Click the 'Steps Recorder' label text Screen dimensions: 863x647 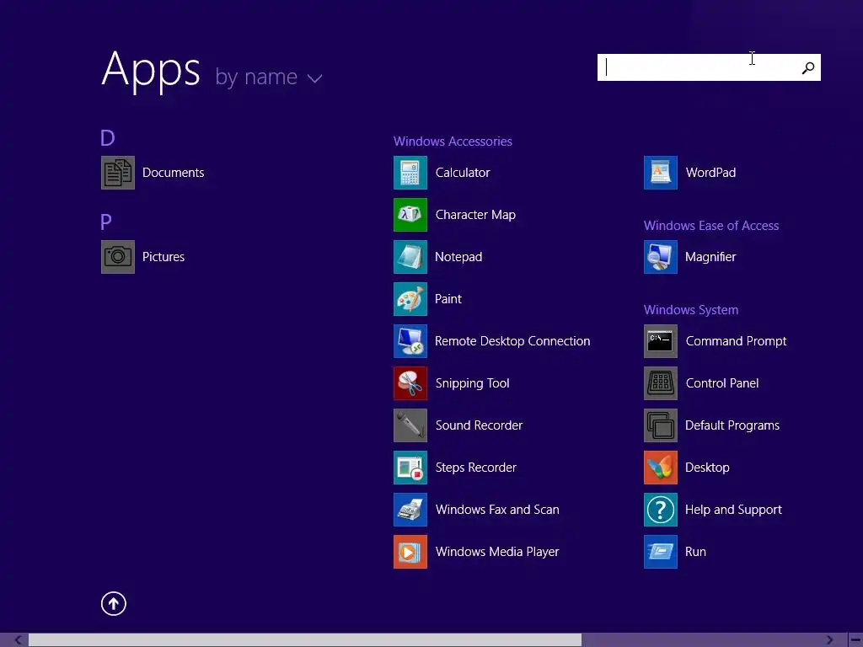point(475,468)
